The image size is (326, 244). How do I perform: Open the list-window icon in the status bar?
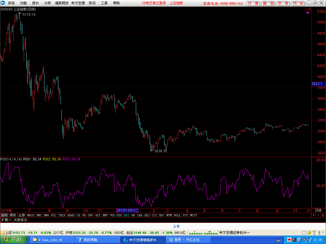pyautogui.click(x=304, y=233)
